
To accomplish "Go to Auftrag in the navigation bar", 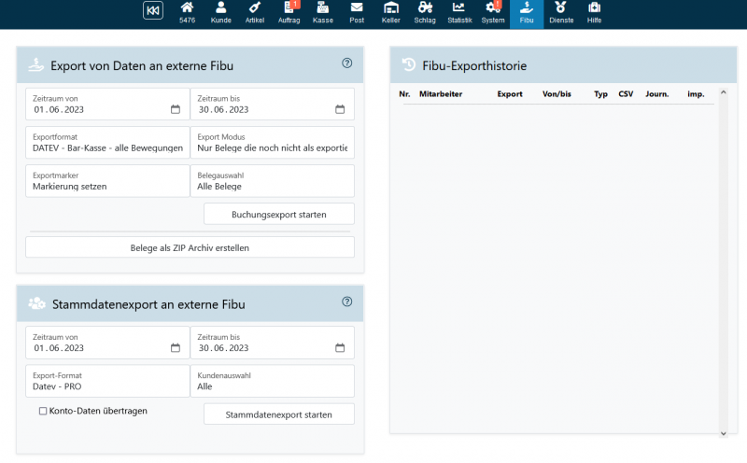I will tap(289, 12).
